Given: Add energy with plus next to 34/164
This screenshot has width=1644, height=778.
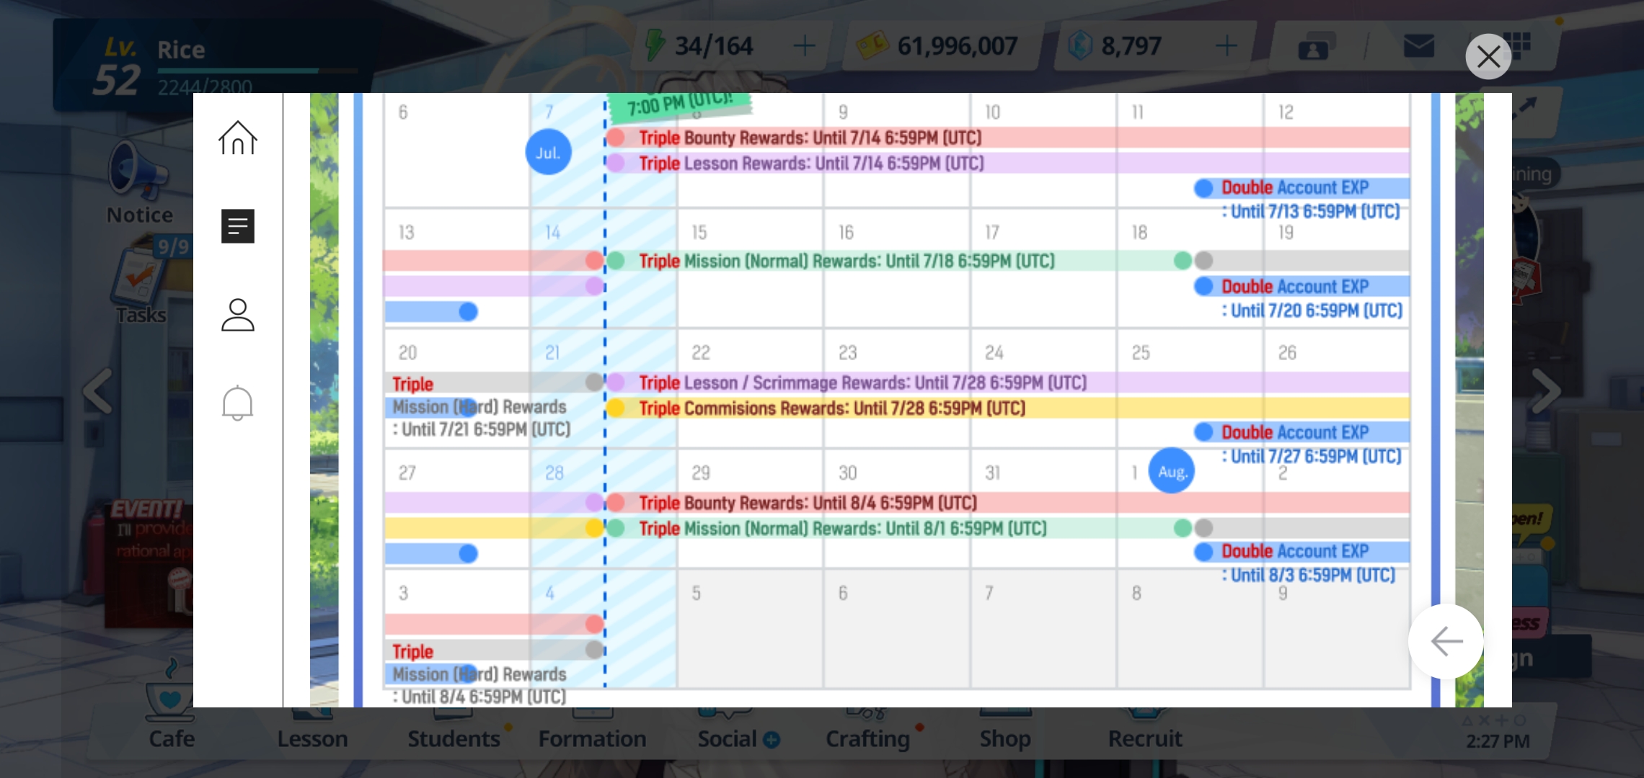Looking at the screenshot, I should coord(804,46).
